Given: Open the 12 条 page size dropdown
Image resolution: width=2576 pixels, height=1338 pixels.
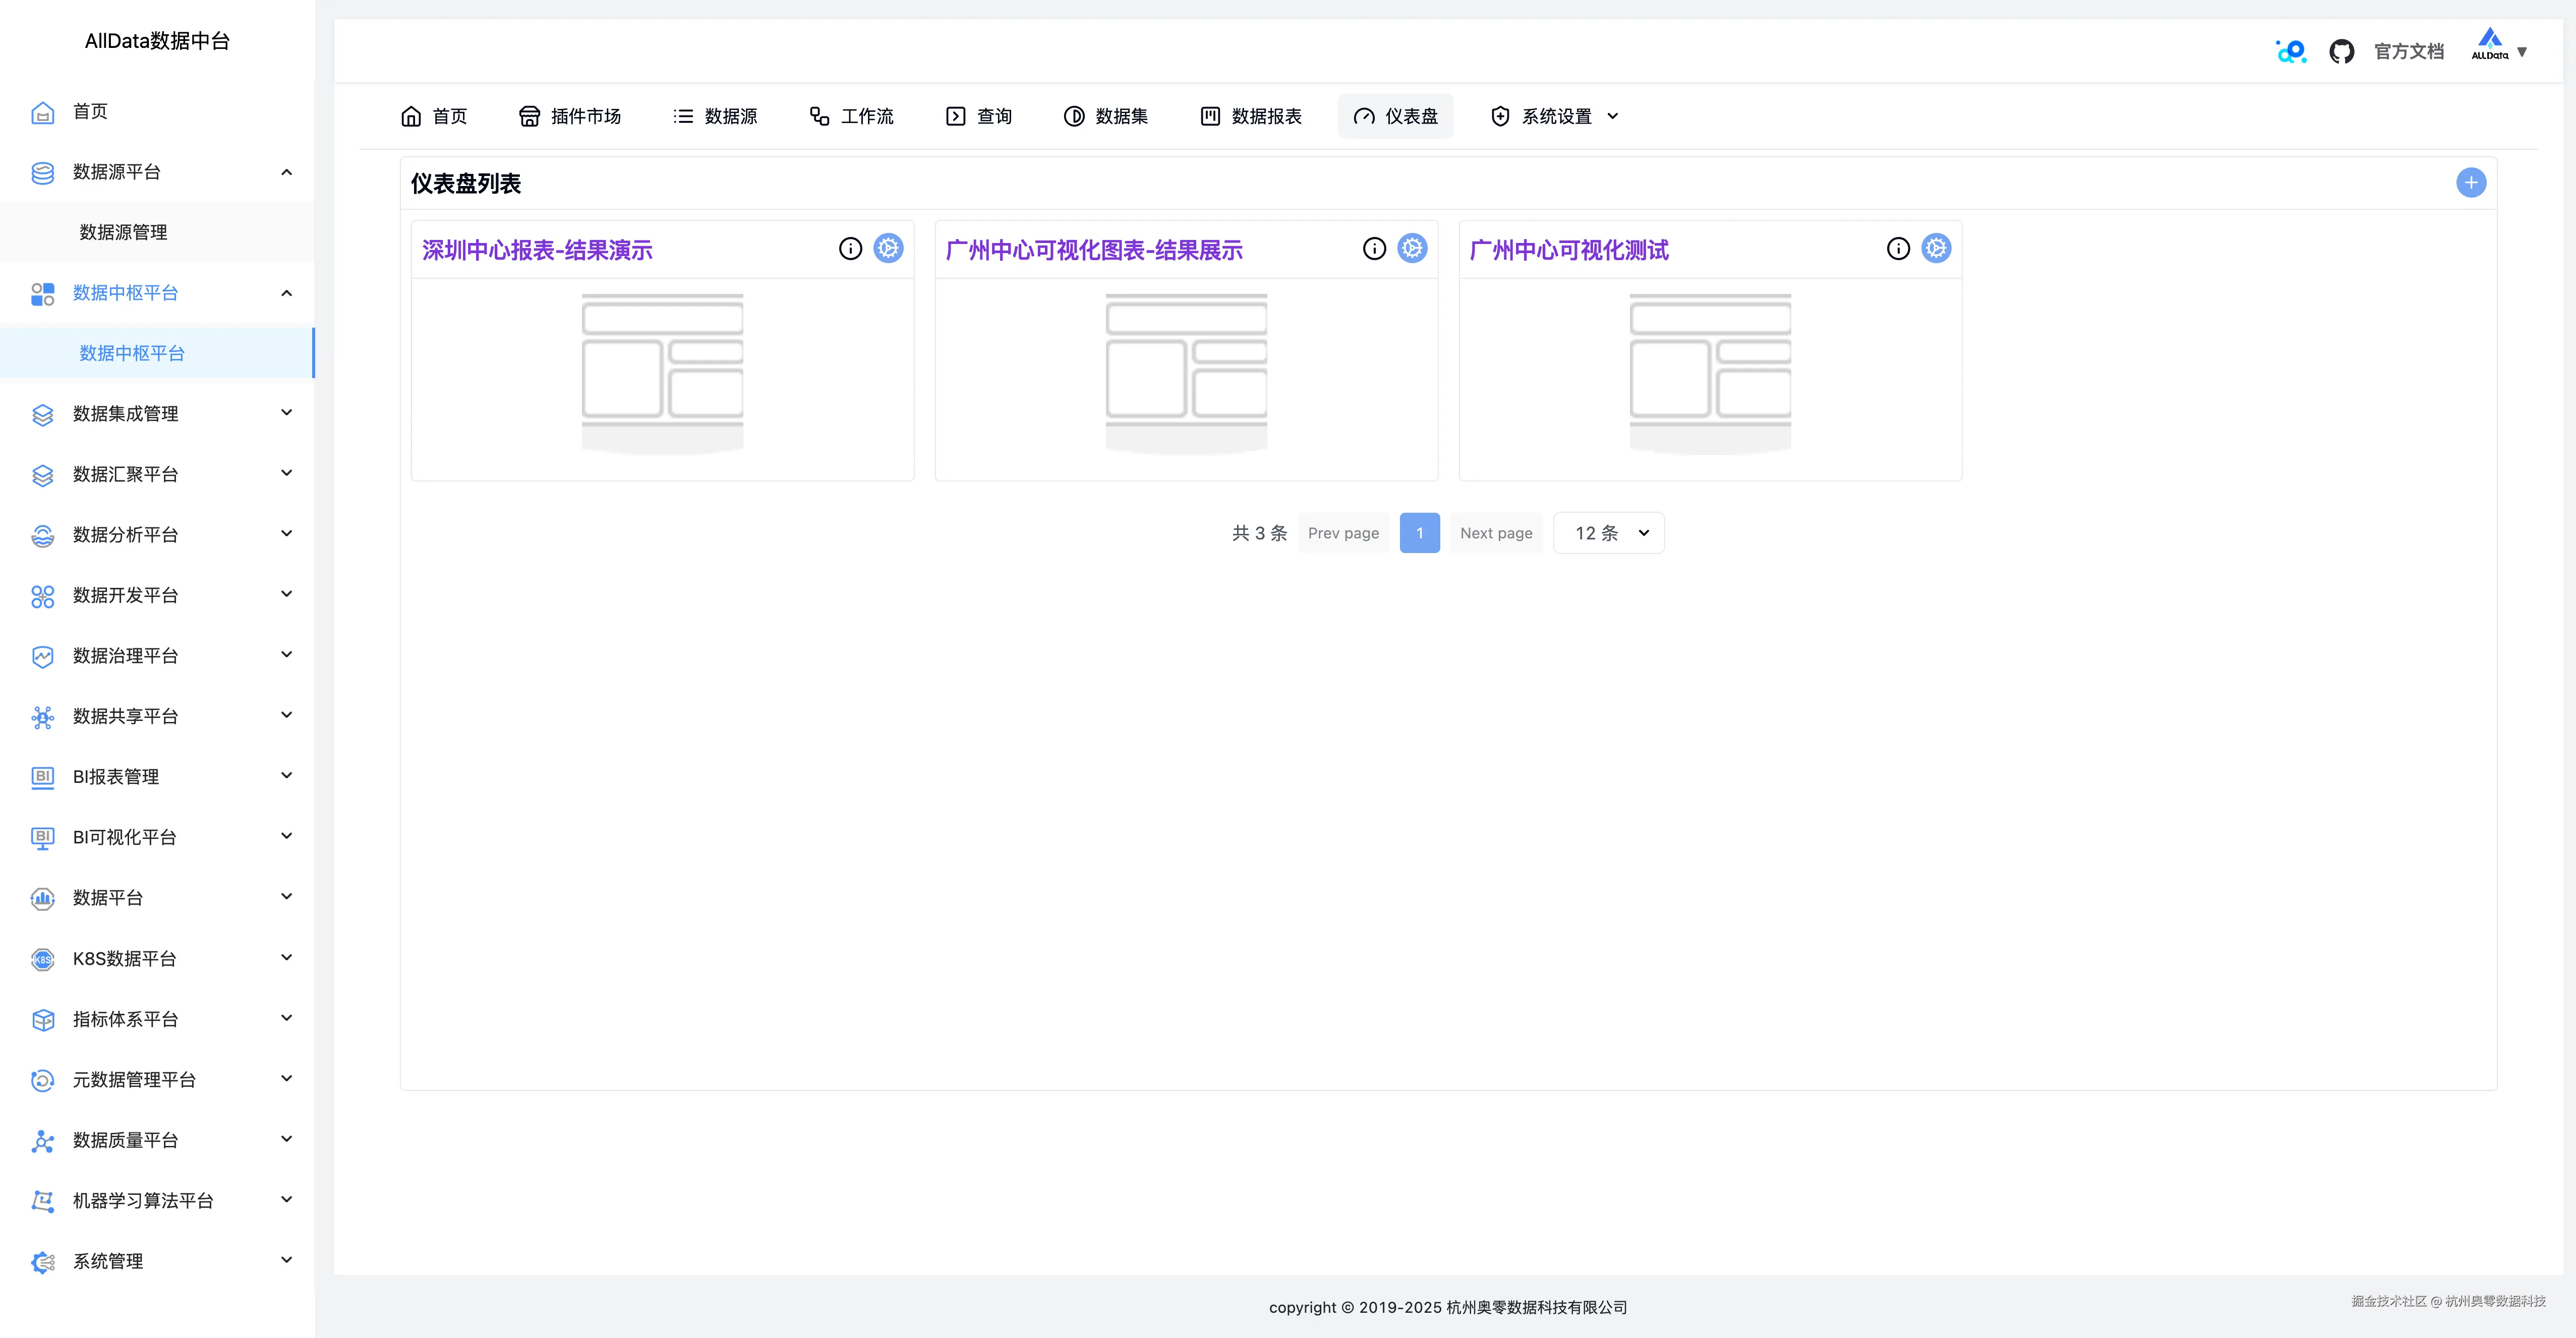Looking at the screenshot, I should tap(1608, 533).
